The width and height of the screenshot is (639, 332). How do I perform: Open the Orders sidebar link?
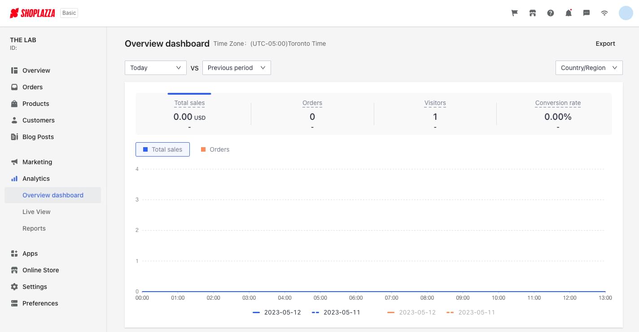[32, 87]
